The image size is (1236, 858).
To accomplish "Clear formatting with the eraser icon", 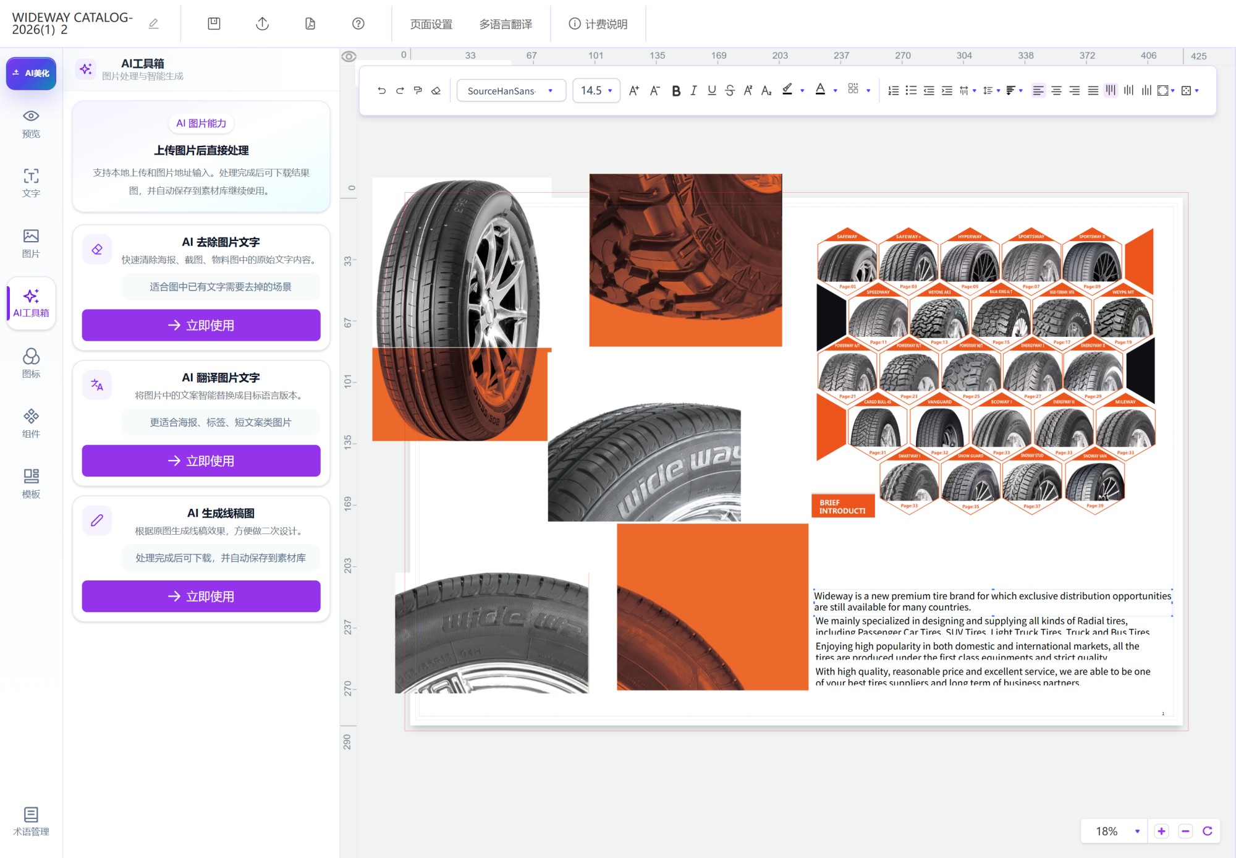I will click(x=436, y=91).
